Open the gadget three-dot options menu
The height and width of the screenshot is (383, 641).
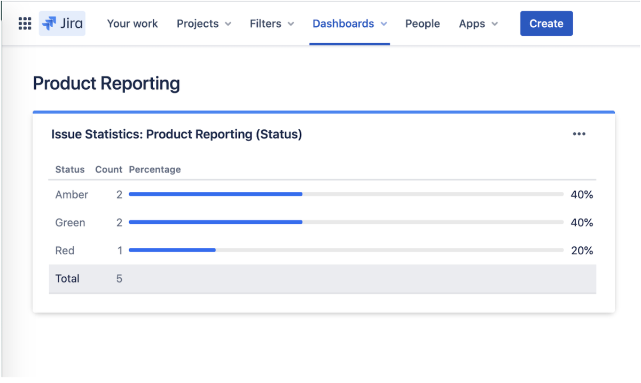pos(579,134)
